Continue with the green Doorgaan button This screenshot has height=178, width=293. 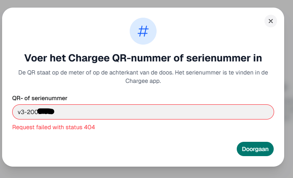(x=255, y=149)
